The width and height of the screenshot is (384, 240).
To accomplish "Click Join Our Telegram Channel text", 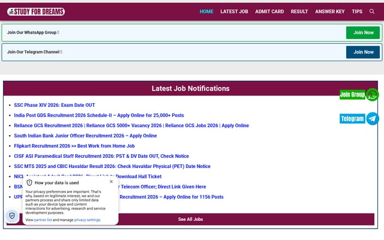I will (x=34, y=52).
